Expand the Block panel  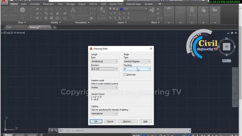click(155, 23)
